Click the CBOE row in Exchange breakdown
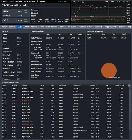This screenshot has height=140, width=132. click(109, 38)
